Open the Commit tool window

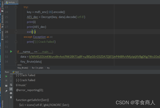[x=2, y=36]
